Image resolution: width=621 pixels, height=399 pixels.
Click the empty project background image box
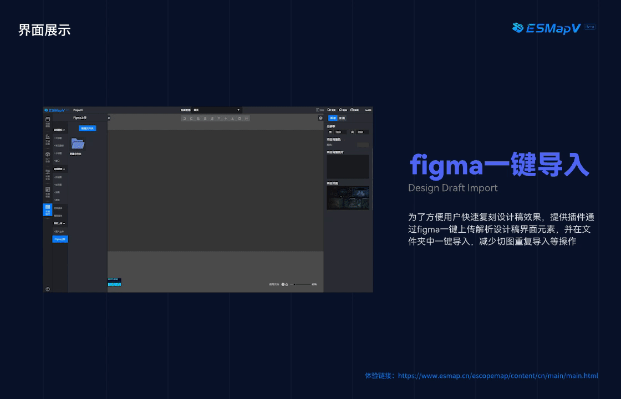[x=348, y=167]
